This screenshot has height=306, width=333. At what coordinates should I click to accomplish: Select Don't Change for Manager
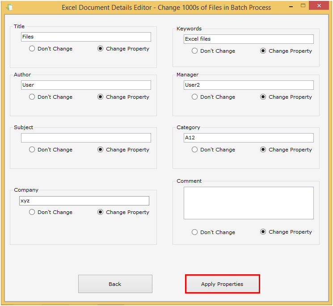[214, 97]
